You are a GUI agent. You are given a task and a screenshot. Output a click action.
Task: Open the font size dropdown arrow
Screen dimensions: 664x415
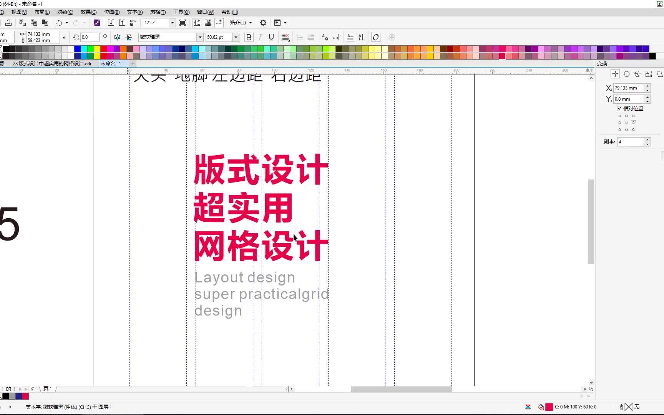pyautogui.click(x=236, y=37)
